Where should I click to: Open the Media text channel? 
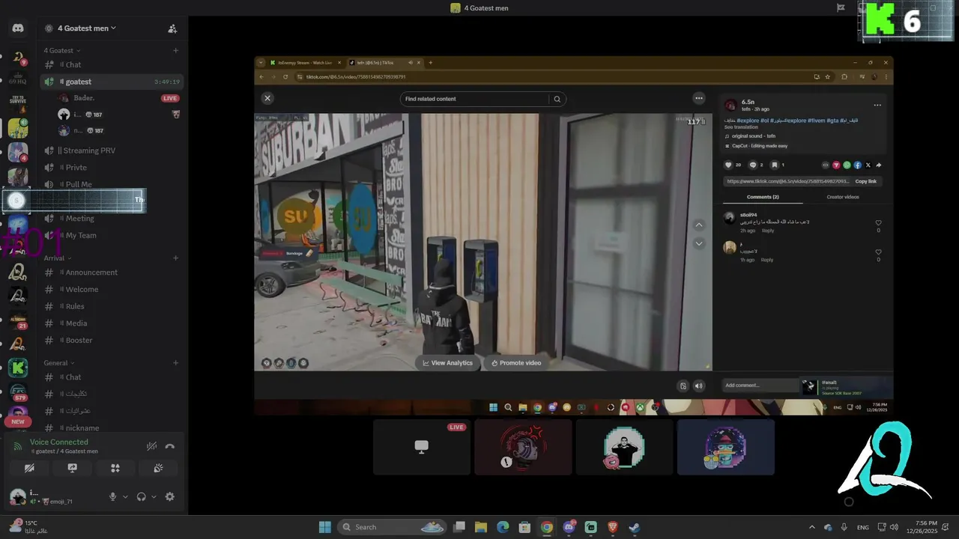[x=111, y=323]
